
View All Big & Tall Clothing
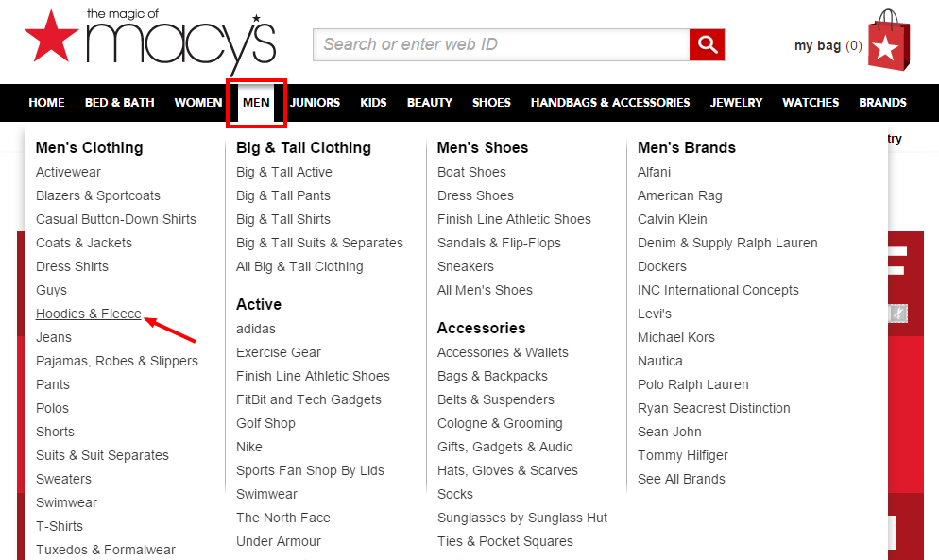[299, 266]
